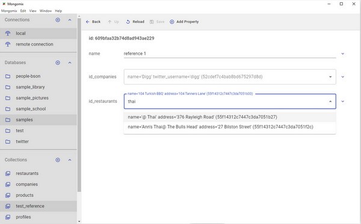The width and height of the screenshot is (361, 224).
Task: Click the samples folder icon
Action: 8,120
